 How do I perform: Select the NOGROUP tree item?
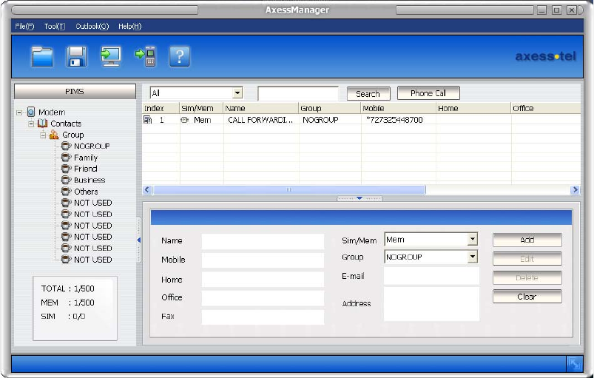[92, 146]
